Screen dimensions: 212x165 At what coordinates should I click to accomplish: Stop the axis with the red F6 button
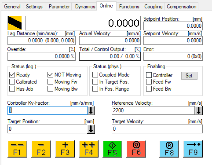136,149
